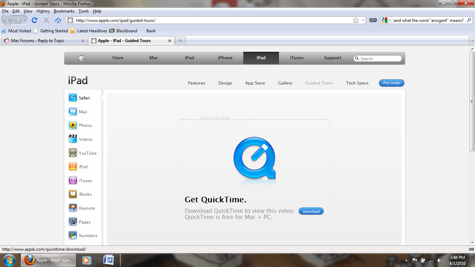Show hidden icons in the system tray
This screenshot has height=267, width=475.
(406, 260)
